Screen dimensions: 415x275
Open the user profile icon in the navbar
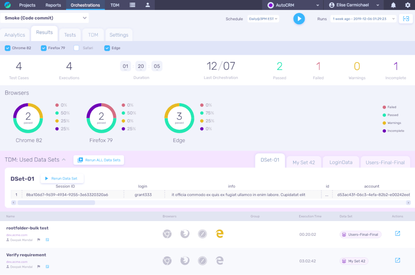coord(148,5)
